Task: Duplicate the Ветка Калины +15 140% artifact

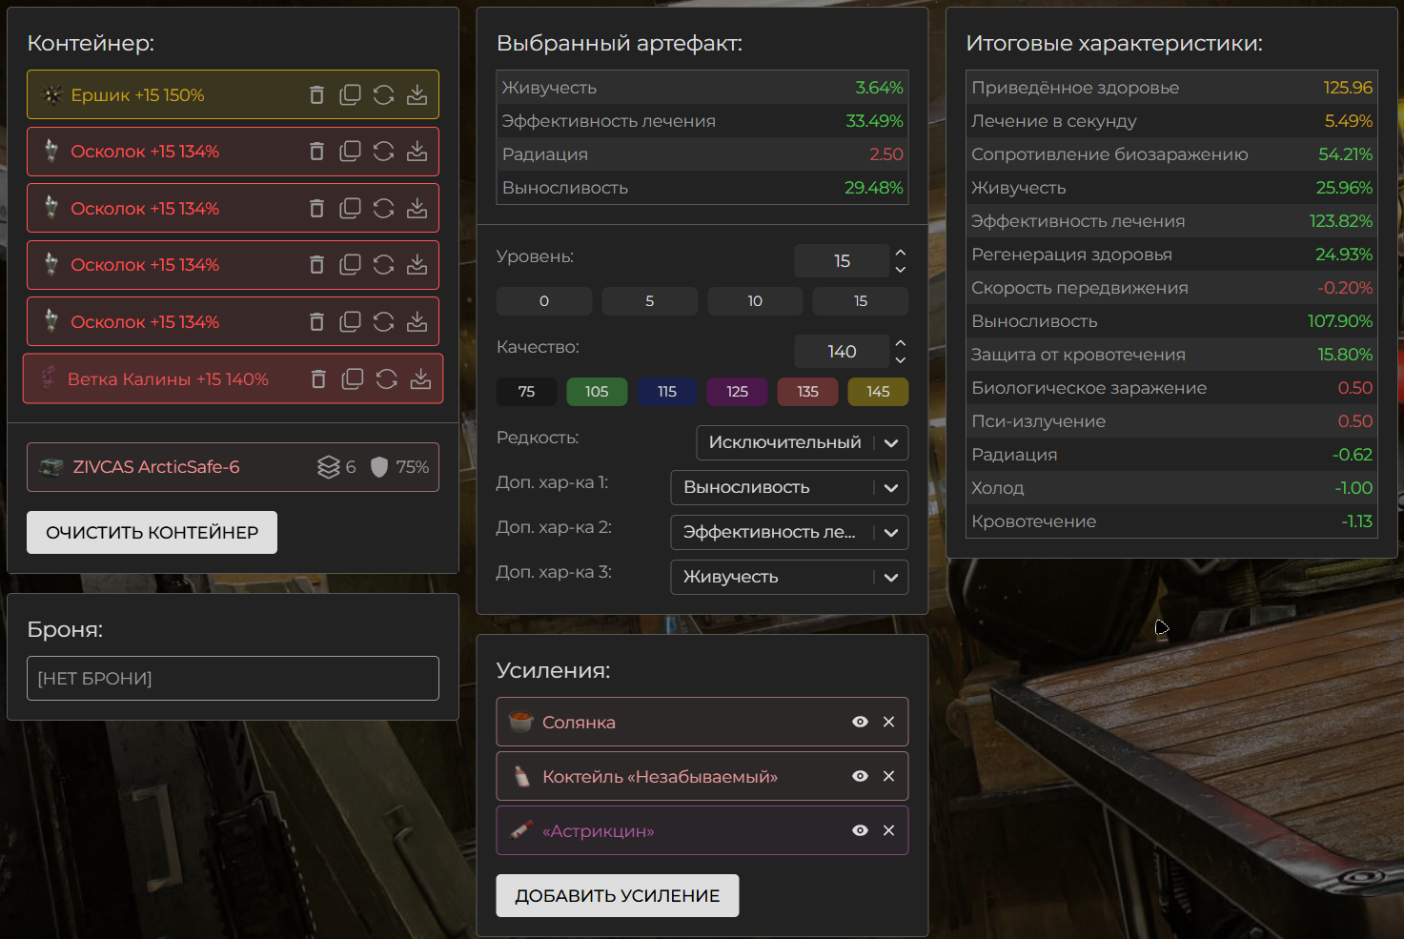Action: pos(353,378)
